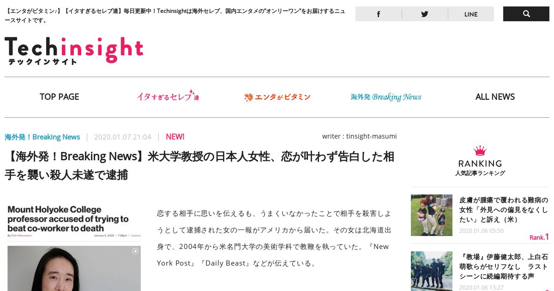Go to イタすぎるセレブ達 section
The width and height of the screenshot is (554, 291).
click(x=168, y=97)
